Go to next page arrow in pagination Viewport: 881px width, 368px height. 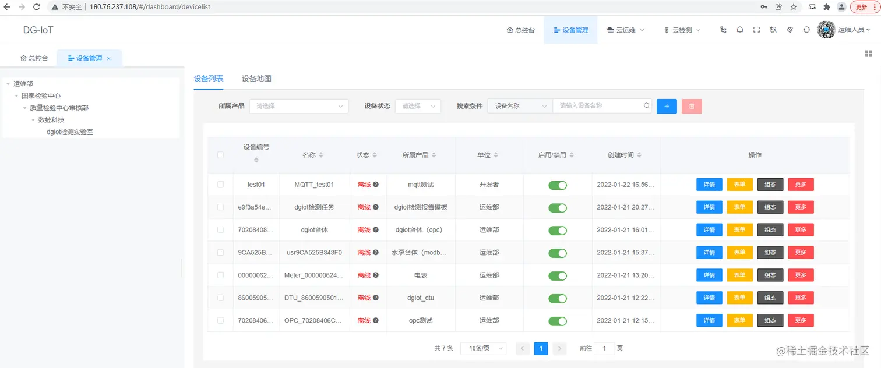559,348
